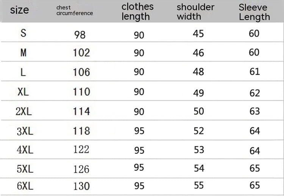The width and height of the screenshot is (284, 196).
Task: Click the sleeve length value 63
Action: pyautogui.click(x=254, y=111)
